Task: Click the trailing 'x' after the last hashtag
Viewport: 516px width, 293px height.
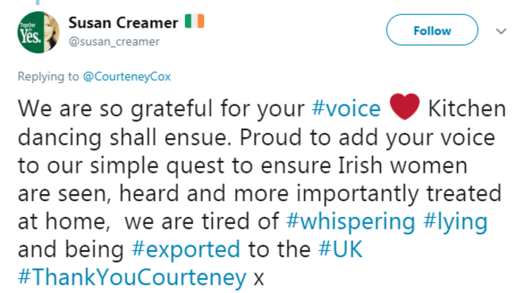Action: click(259, 279)
